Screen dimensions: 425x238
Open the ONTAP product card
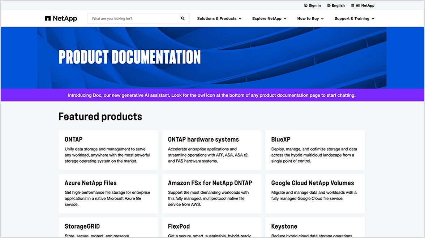(x=108, y=150)
